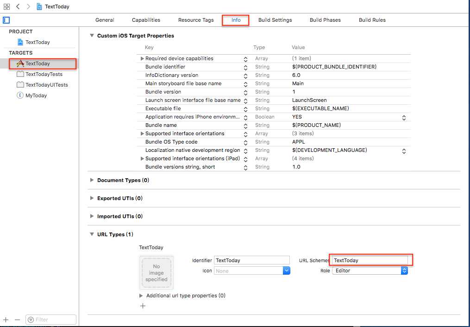Add a URL type with plus button

point(143,306)
